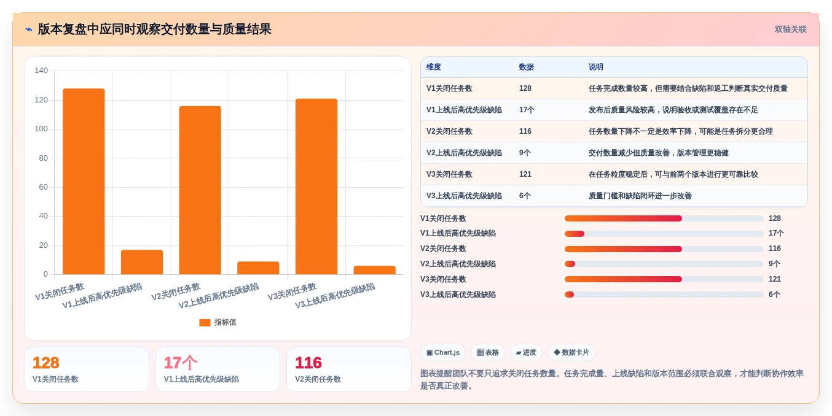The height and width of the screenshot is (416, 832).
Task: Click the lightning icon beside the title
Action: [28, 29]
